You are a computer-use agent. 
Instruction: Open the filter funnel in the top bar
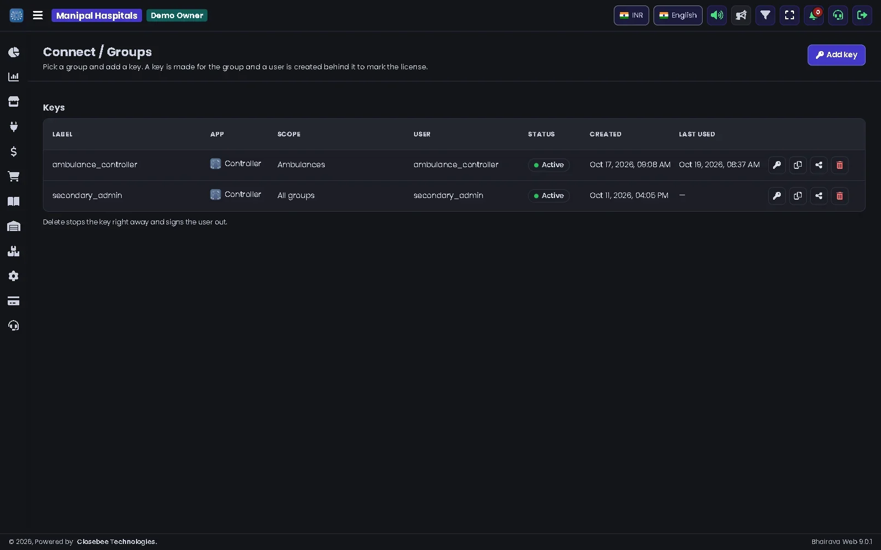(x=765, y=15)
